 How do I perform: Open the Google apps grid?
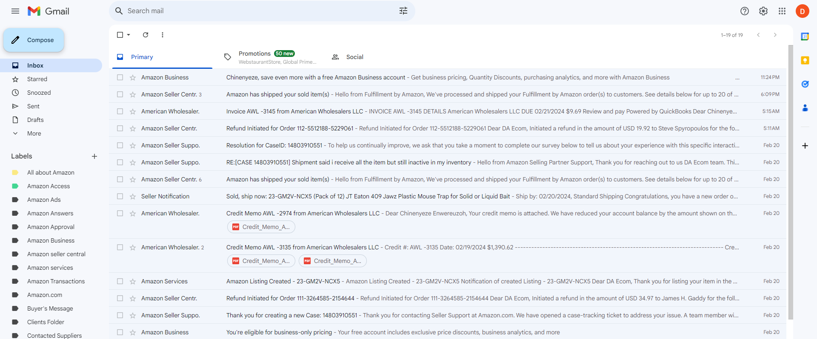(782, 11)
